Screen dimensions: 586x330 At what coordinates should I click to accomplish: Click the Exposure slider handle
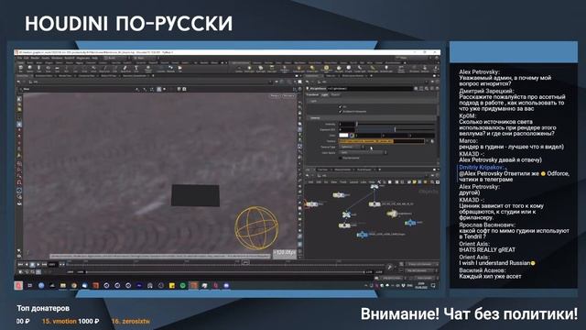coord(395,129)
